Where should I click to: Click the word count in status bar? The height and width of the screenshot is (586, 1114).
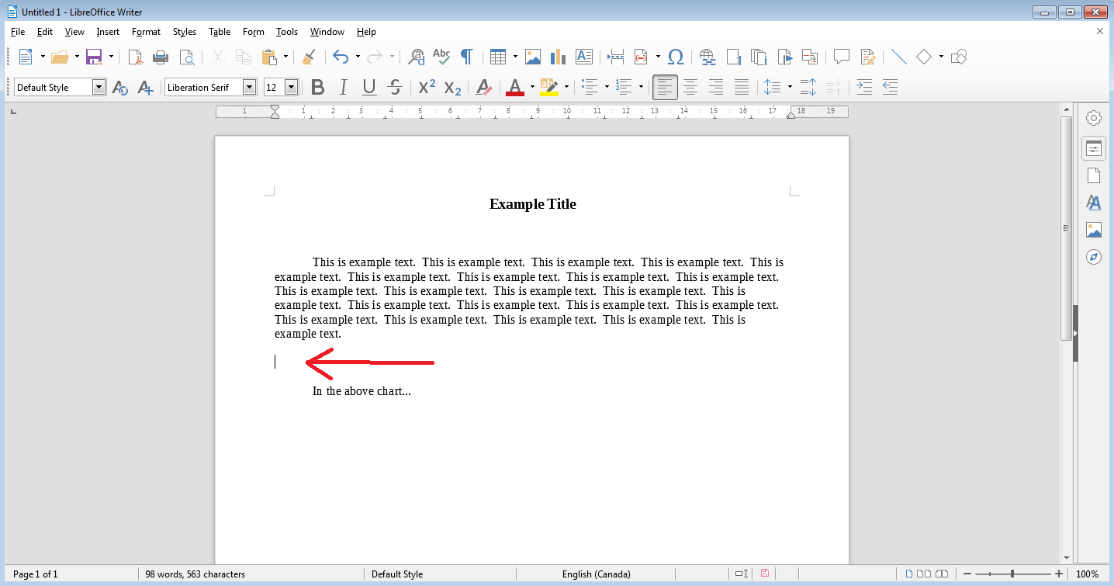pyautogui.click(x=195, y=574)
